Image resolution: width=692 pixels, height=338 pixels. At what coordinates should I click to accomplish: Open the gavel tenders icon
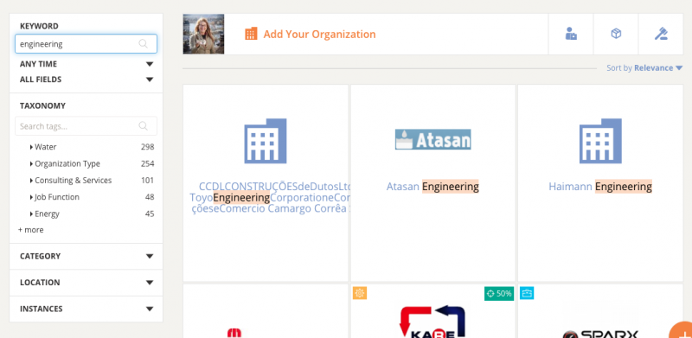coord(661,34)
